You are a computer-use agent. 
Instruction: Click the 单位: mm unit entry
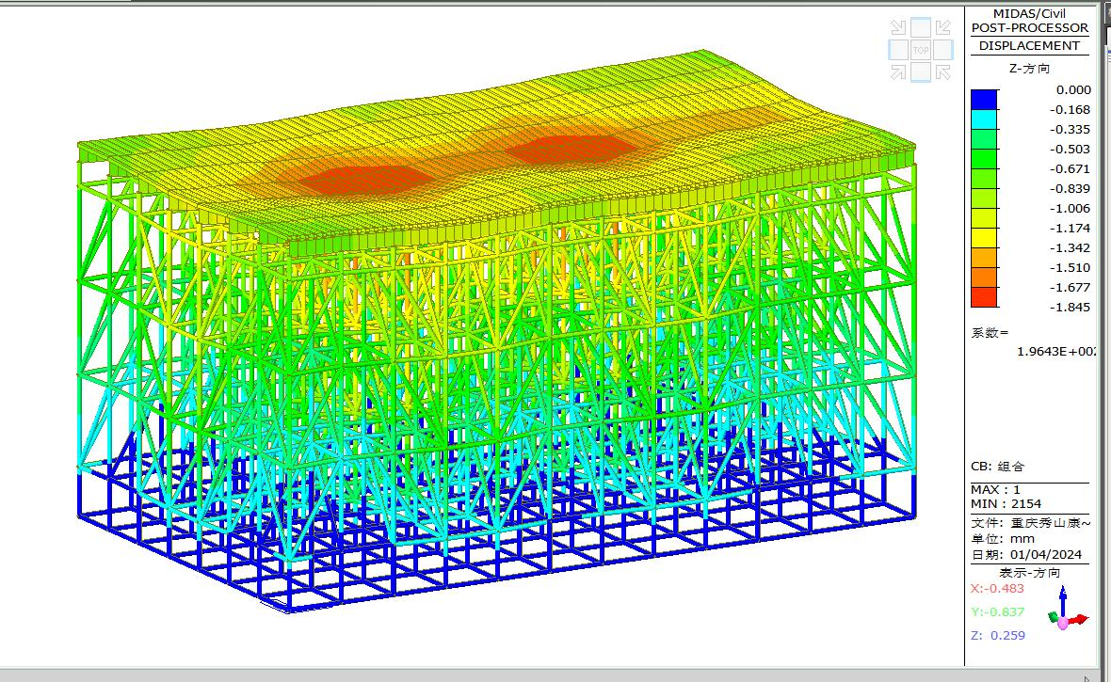[1003, 539]
